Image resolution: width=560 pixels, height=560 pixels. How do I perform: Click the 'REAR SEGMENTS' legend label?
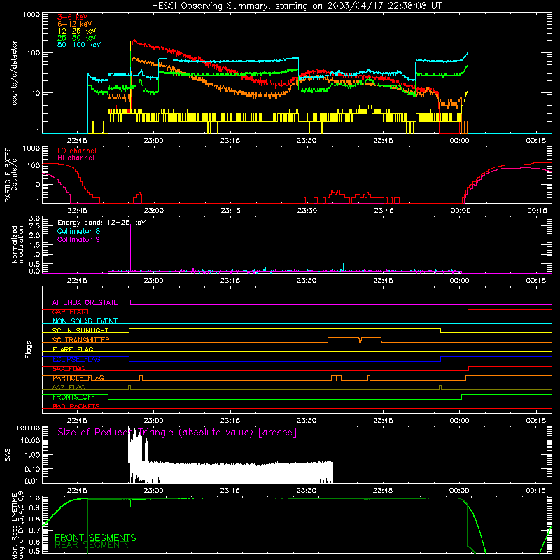pos(92,545)
